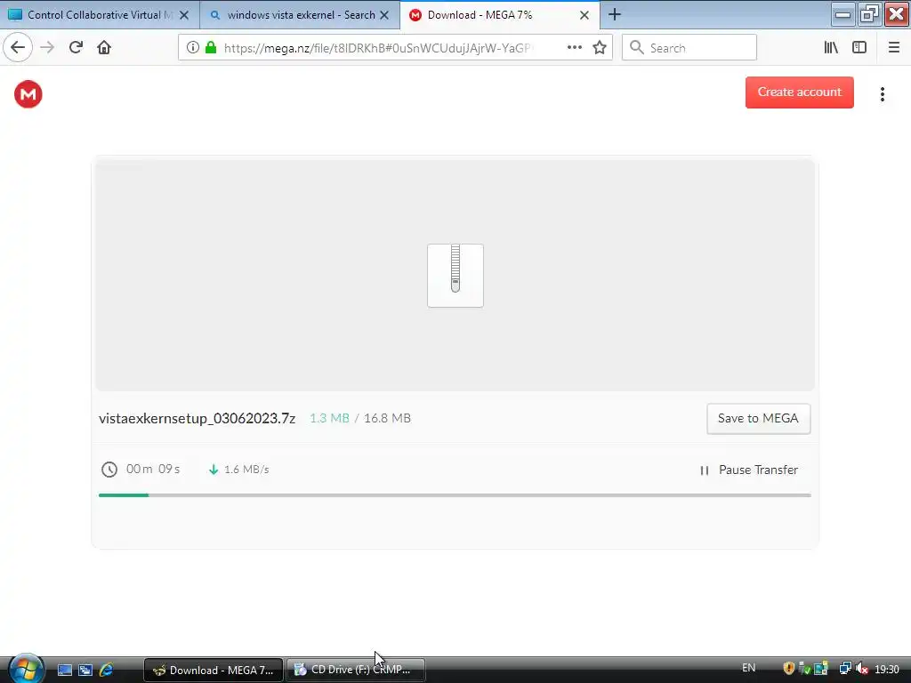Select the Download - MEGA 7% tab
Image resolution: width=911 pixels, height=683 pixels.
[500, 14]
